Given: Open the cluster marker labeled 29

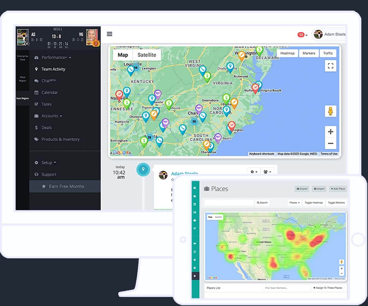Looking at the screenshot, I should point(150,137).
